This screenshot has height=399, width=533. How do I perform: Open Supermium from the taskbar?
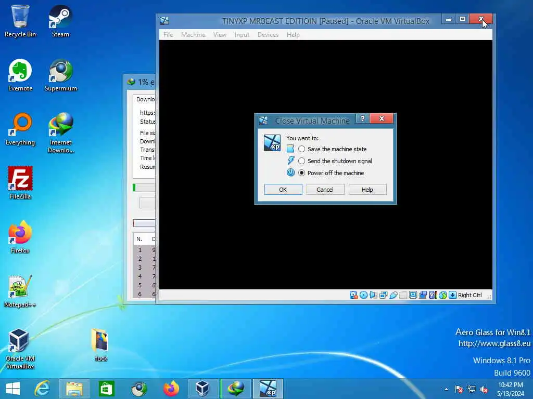coord(138,389)
